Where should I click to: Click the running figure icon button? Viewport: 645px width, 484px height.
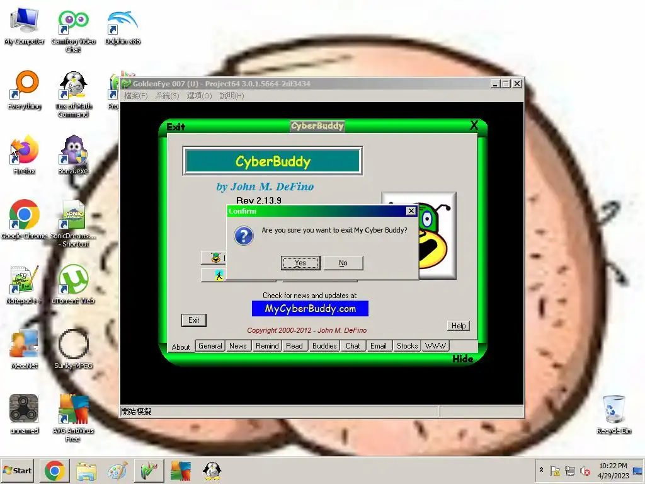(214, 275)
